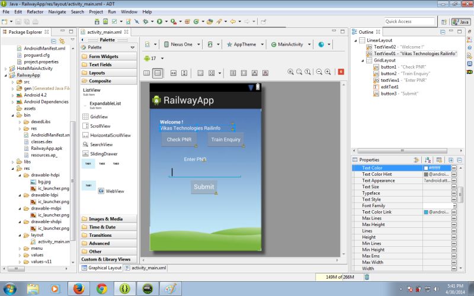474x296 pixels.
Task: Click the garbage collector trash icon
Action: pos(367,277)
